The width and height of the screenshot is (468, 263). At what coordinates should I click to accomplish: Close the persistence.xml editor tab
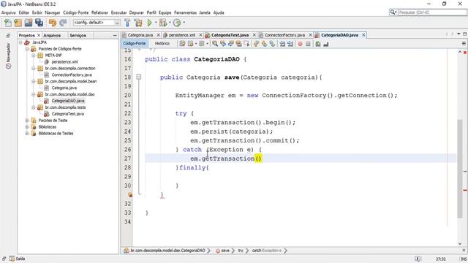200,35
